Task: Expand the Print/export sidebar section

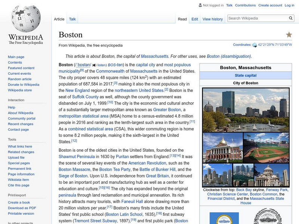Action: pyautogui.click(x=17, y=195)
